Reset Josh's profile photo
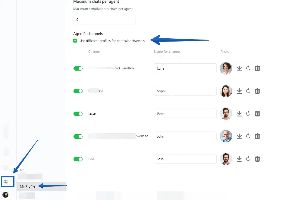This screenshot has height=200, width=282. click(x=248, y=159)
